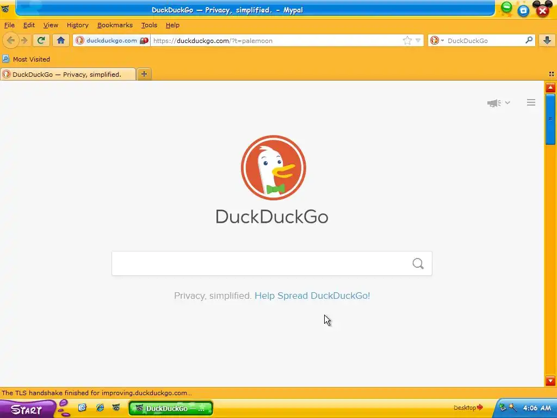Screen dimensions: 557x418
Task: Open the URL history dropdown arrow
Action: pyautogui.click(x=418, y=40)
